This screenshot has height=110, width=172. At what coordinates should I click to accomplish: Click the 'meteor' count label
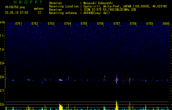(39, 9)
